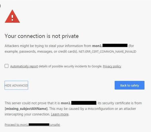Viewport: 151px width, 132px height.
Task: Click bold mon1 hostname in server proof paragraph
Action: click(x=66, y=103)
